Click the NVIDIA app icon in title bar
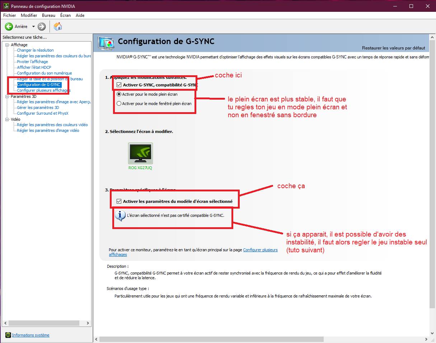This screenshot has height=343, width=436. click(6, 6)
